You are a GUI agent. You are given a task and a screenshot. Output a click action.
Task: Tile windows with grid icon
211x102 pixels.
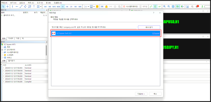pos(173,7)
